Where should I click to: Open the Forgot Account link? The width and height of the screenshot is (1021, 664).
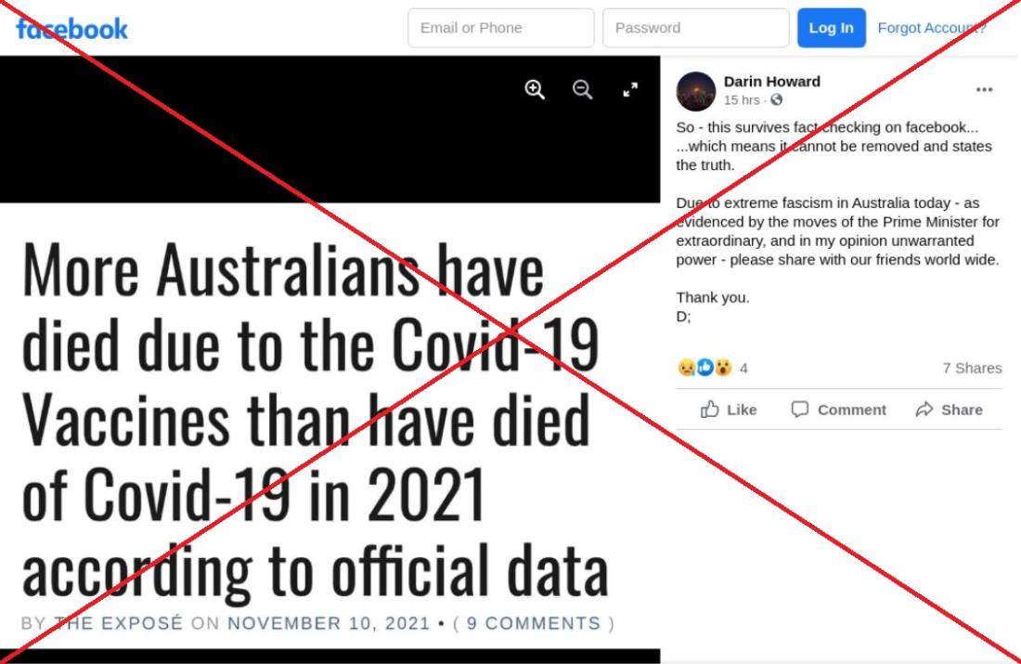[x=932, y=28]
